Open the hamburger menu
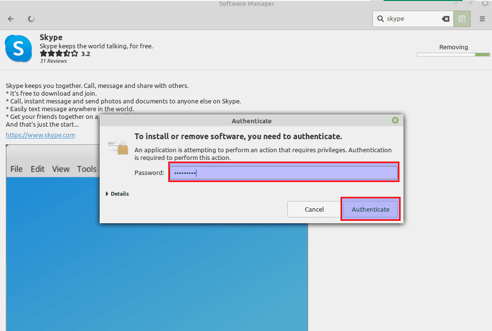The height and width of the screenshot is (331, 492). tap(482, 19)
